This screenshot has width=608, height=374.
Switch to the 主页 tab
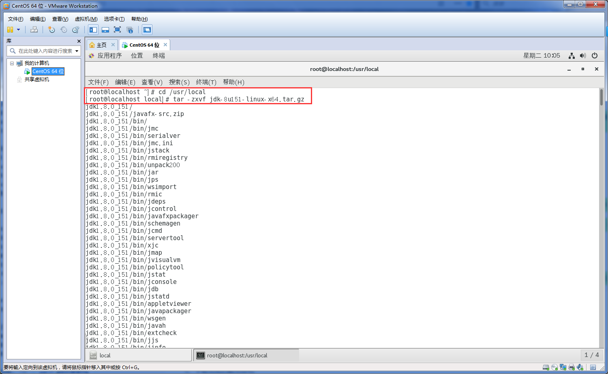[x=101, y=45]
